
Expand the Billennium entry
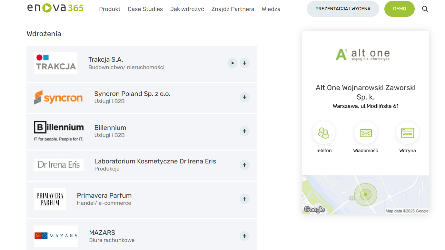tap(244, 131)
